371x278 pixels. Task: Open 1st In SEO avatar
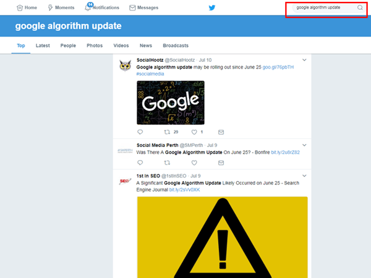click(x=125, y=181)
